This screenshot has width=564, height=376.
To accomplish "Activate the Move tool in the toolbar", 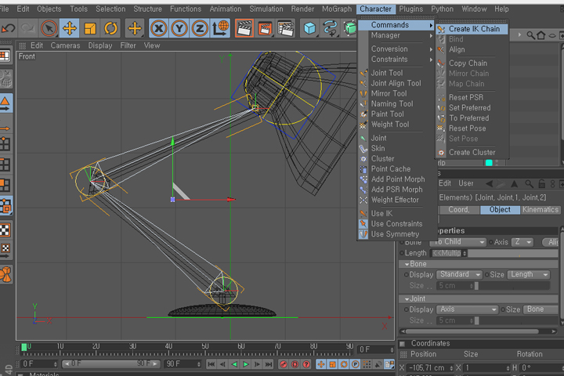I will coord(70,28).
